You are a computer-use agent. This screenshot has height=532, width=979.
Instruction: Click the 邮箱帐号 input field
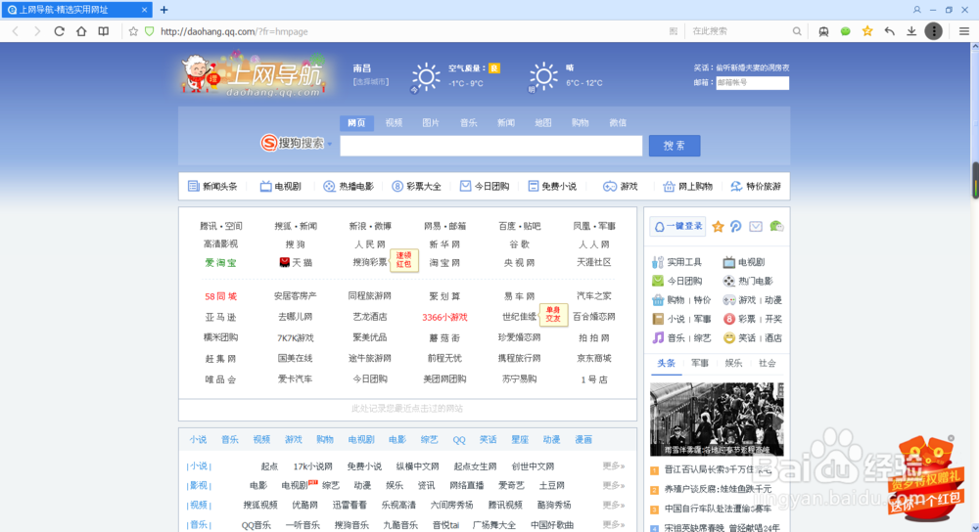(752, 82)
